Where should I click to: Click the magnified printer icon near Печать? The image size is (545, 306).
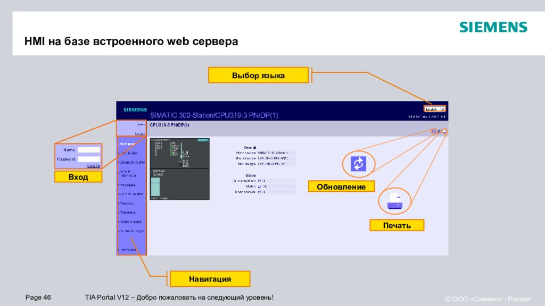(x=395, y=201)
